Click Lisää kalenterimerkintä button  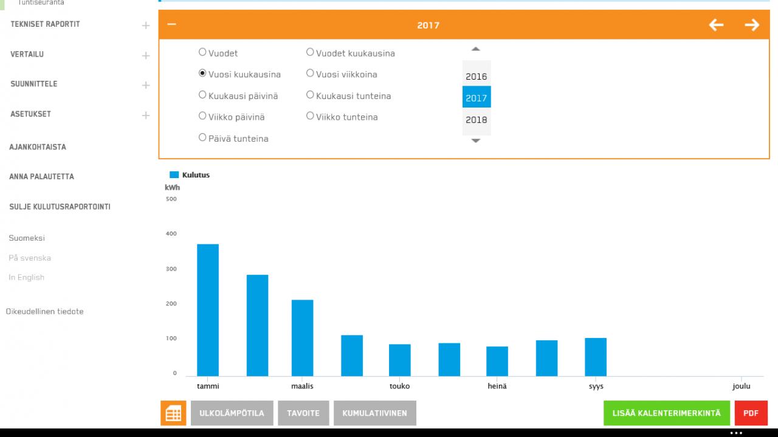coord(667,413)
